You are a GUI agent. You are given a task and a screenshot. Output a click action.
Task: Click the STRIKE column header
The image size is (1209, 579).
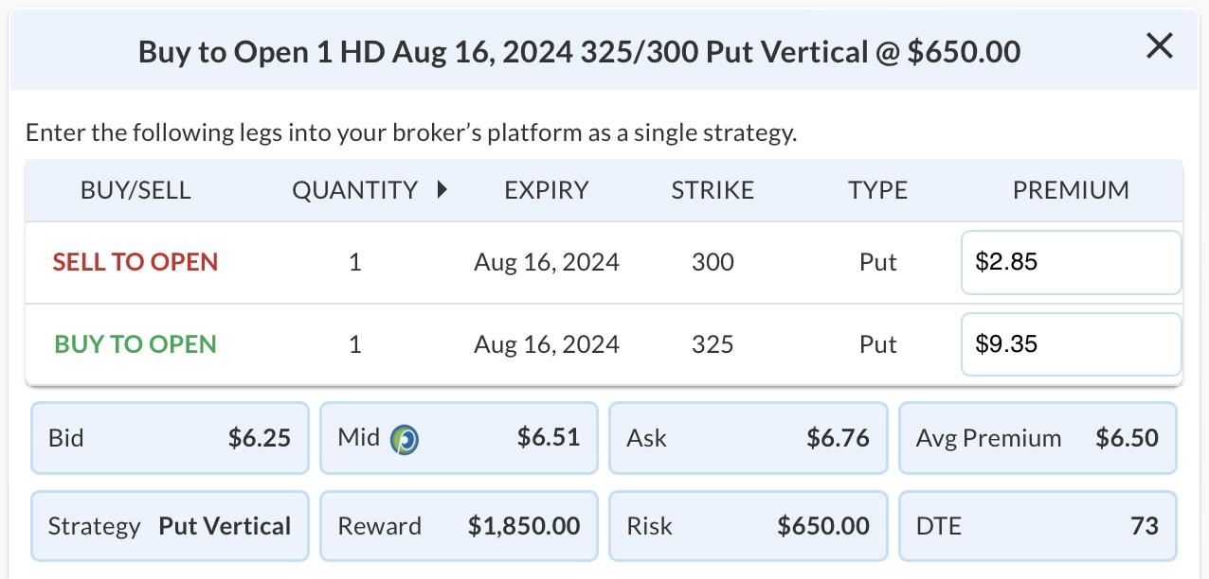click(x=713, y=190)
